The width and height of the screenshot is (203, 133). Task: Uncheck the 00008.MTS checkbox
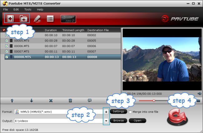pyautogui.click(x=7, y=57)
